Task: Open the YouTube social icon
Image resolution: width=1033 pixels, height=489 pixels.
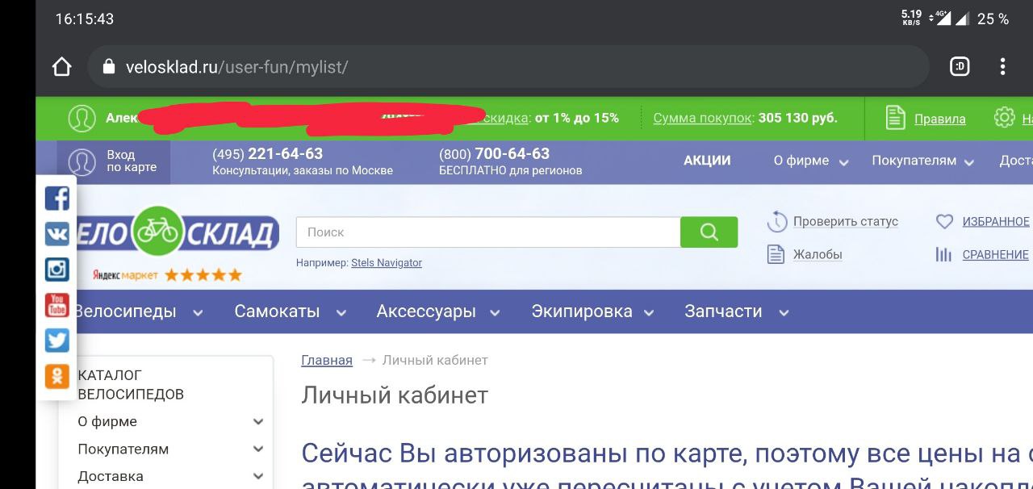Action: (x=56, y=305)
